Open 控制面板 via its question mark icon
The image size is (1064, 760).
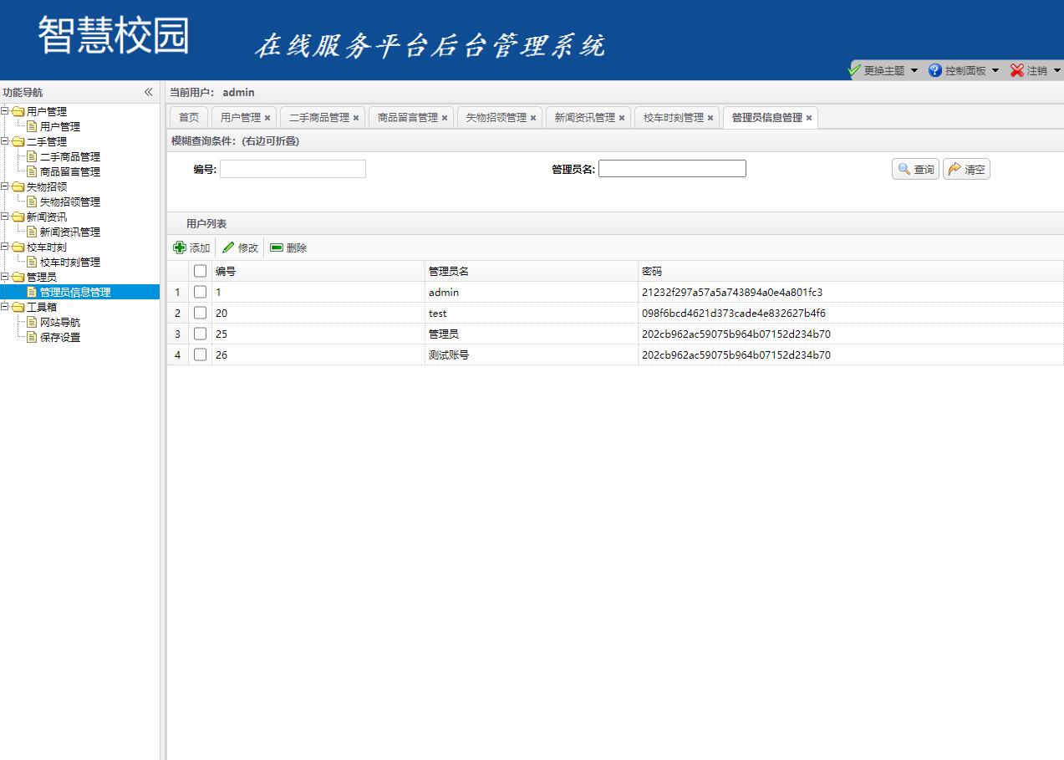[x=934, y=70]
